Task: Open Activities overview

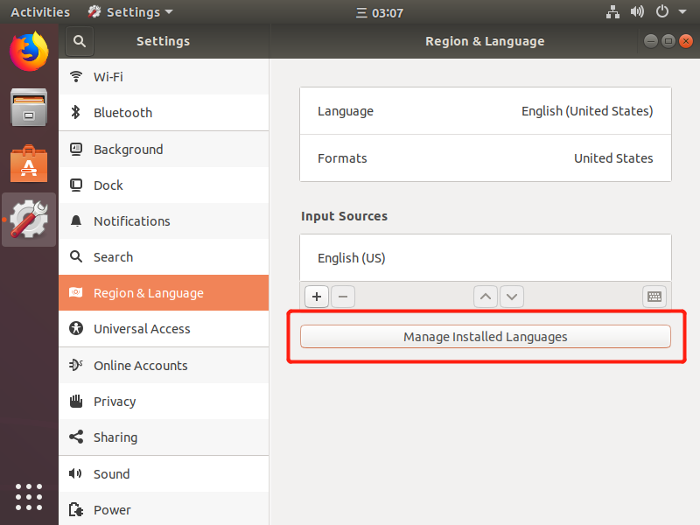Action: [x=40, y=12]
